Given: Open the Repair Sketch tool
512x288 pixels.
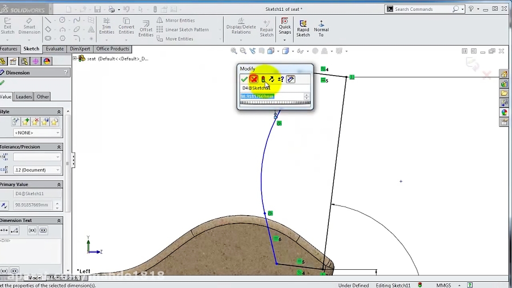Looking at the screenshot, I should [x=266, y=28].
